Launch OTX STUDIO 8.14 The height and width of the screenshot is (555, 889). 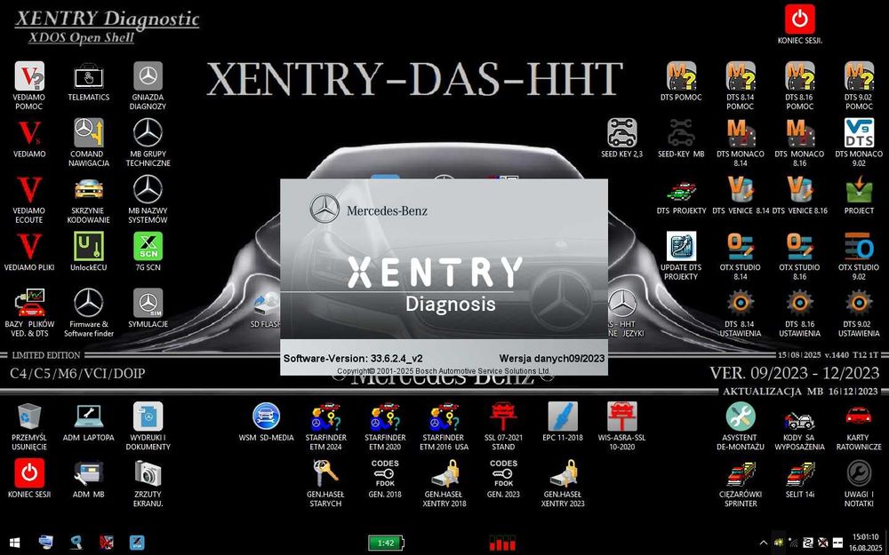pyautogui.click(x=741, y=246)
